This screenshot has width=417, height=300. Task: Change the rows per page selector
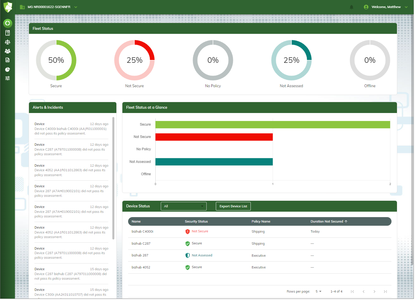tap(318, 291)
